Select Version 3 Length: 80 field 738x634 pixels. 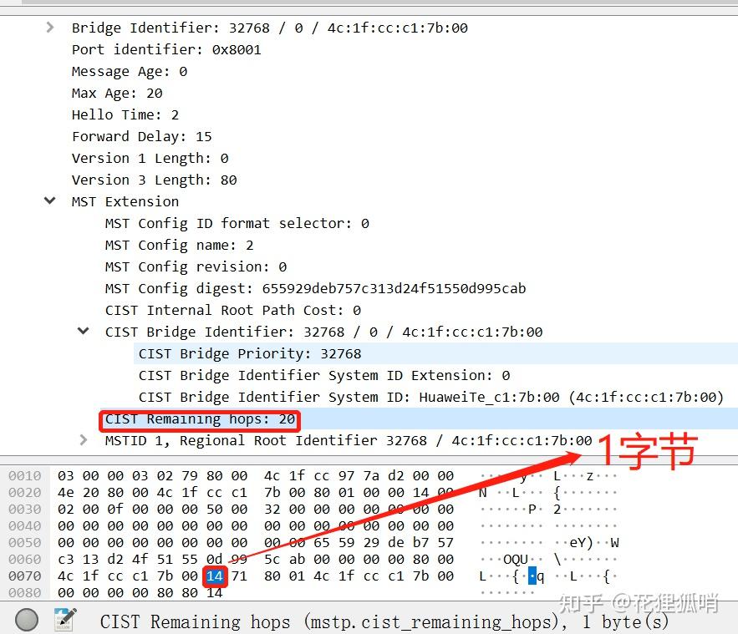pos(155,180)
